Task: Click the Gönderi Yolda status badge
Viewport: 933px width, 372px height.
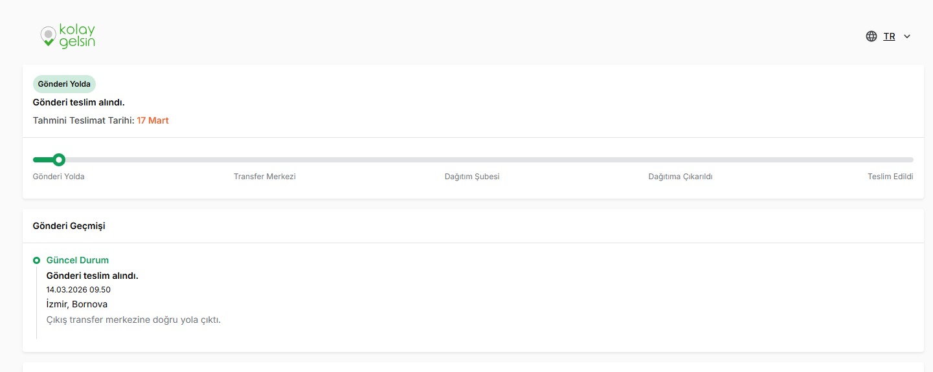Action: pyautogui.click(x=64, y=84)
